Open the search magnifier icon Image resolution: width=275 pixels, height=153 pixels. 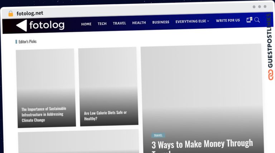tap(257, 20)
